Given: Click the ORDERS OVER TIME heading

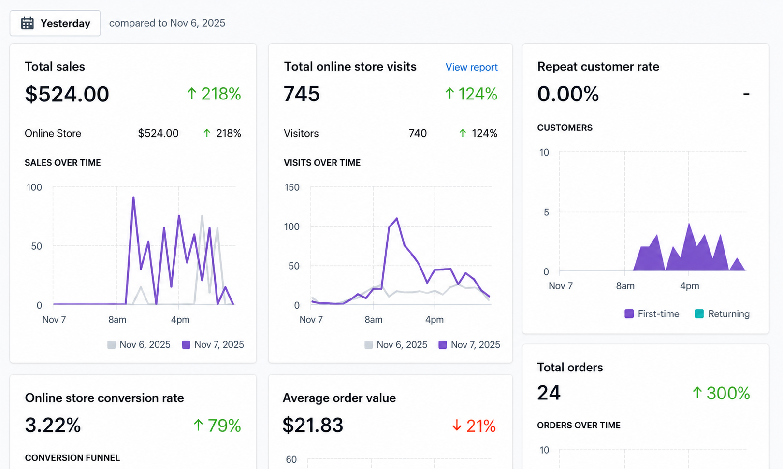Looking at the screenshot, I should point(579,426).
